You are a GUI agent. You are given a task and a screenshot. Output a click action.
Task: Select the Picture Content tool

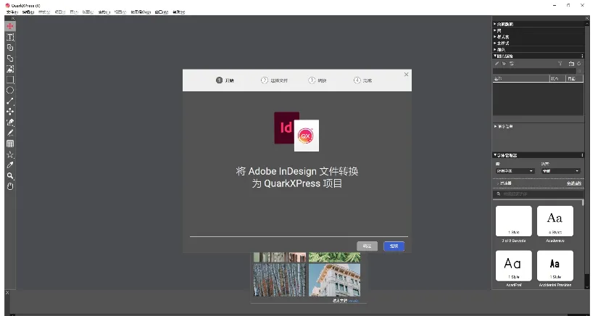point(10,69)
